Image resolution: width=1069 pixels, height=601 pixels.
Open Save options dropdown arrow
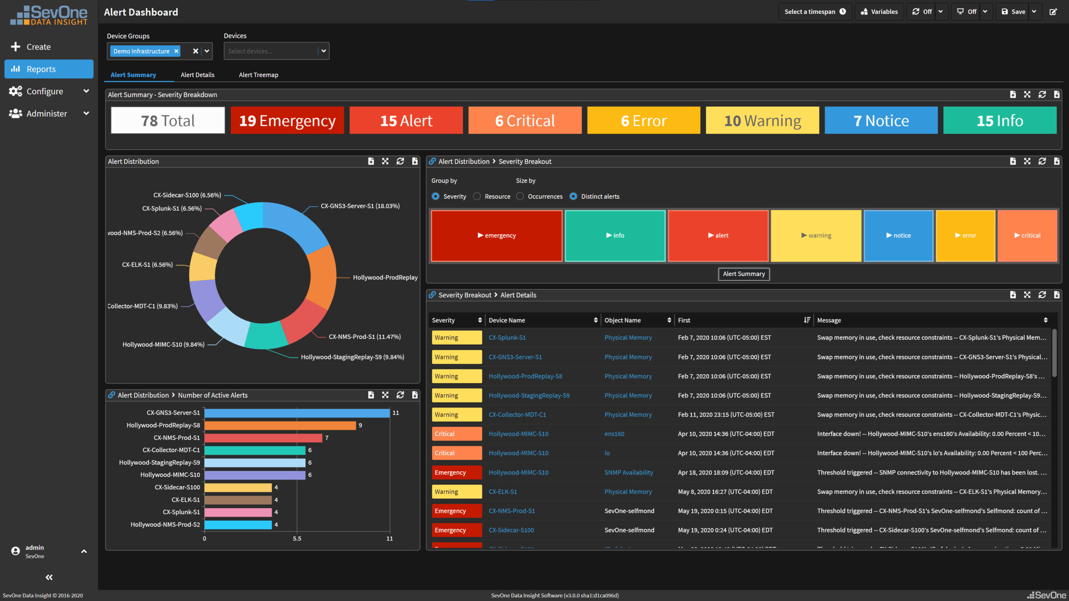pyautogui.click(x=1034, y=12)
